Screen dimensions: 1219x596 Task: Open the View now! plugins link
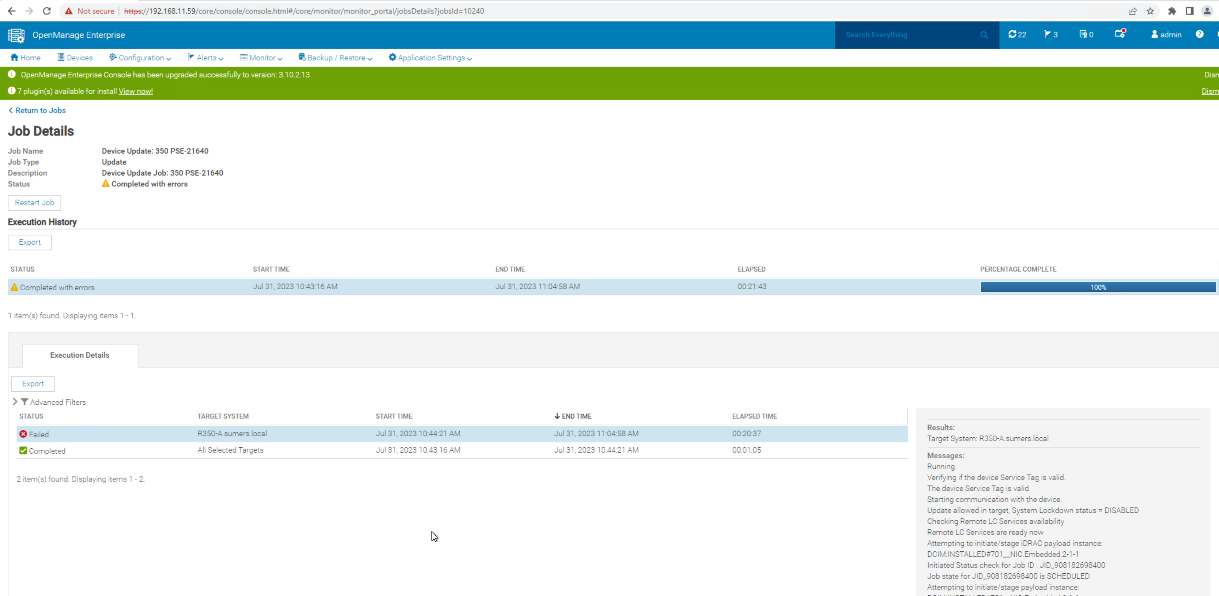tap(136, 91)
